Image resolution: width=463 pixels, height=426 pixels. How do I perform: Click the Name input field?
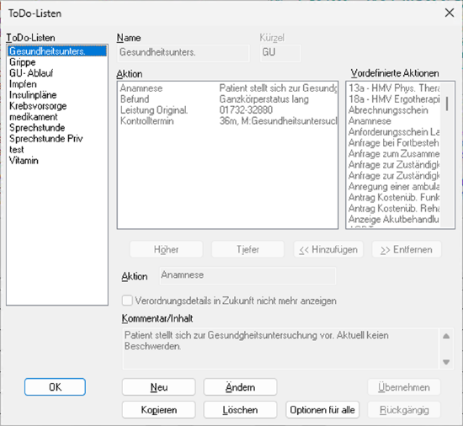pos(184,53)
